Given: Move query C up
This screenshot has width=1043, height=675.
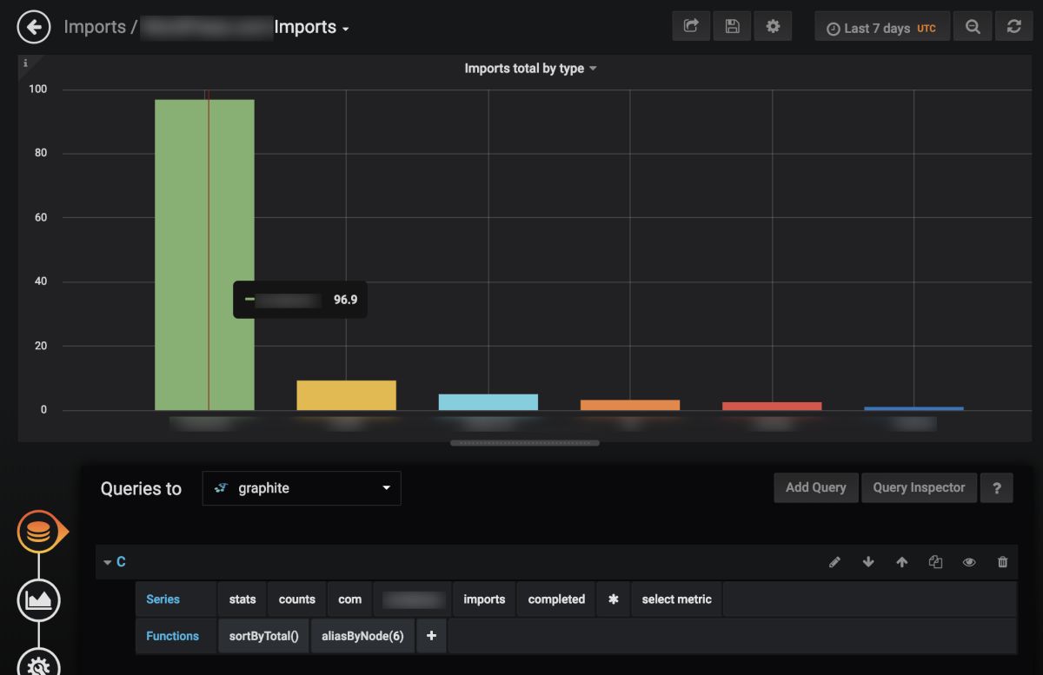Looking at the screenshot, I should click(x=901, y=562).
